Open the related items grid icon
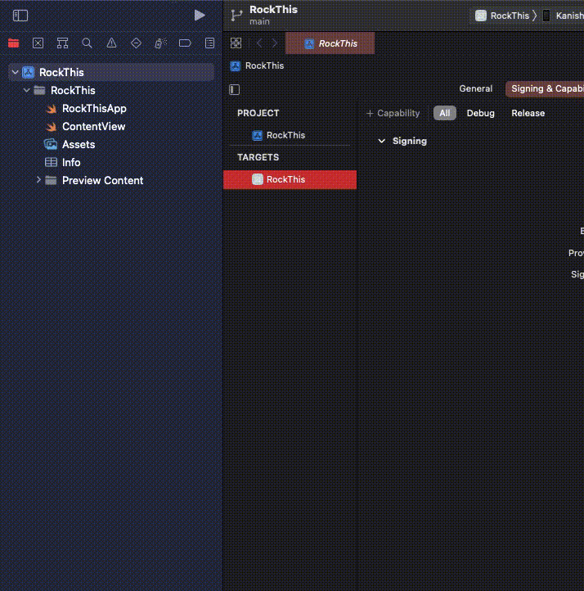The image size is (584, 591). point(236,43)
